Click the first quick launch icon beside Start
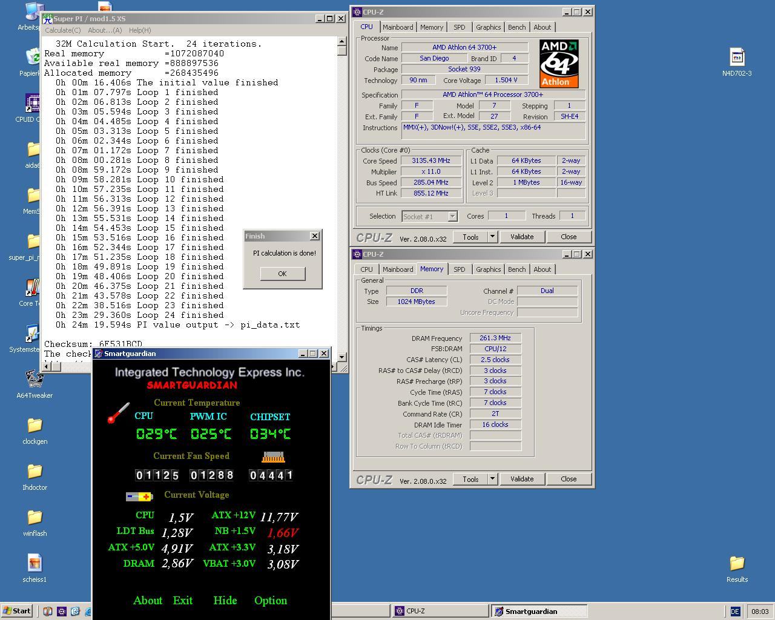This screenshot has height=620, width=775. pos(48,612)
